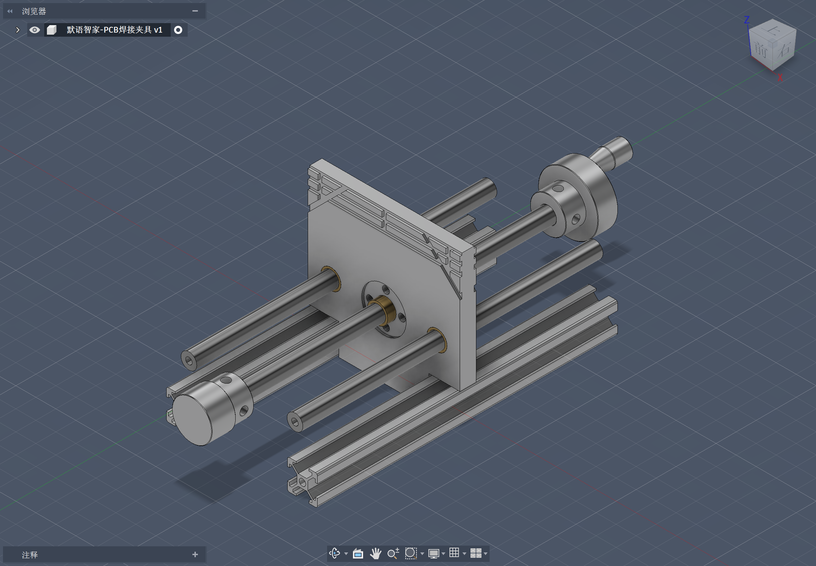Click the activate component radio button
This screenshot has width=816, height=566.
point(178,30)
